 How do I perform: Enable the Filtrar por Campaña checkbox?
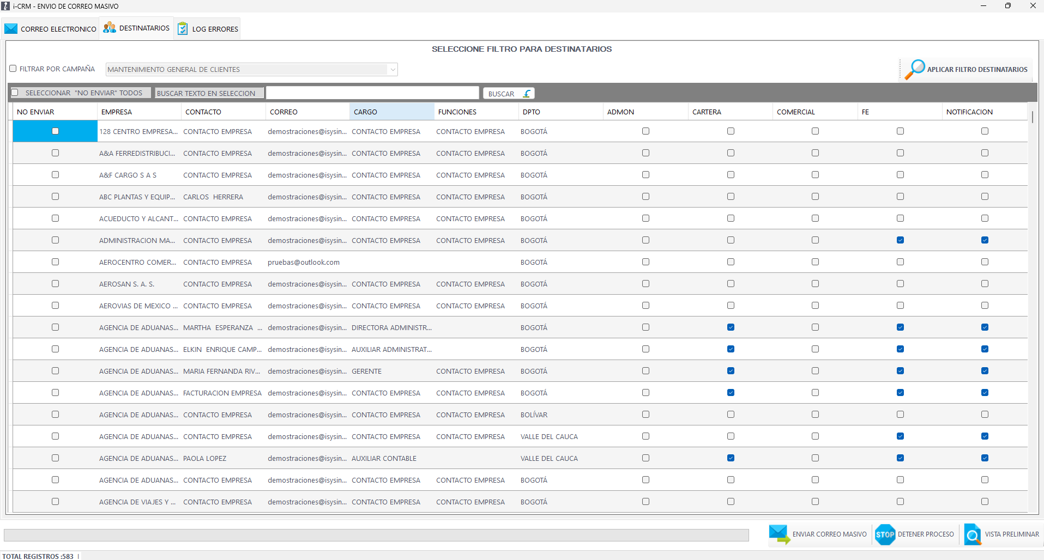[x=13, y=69]
